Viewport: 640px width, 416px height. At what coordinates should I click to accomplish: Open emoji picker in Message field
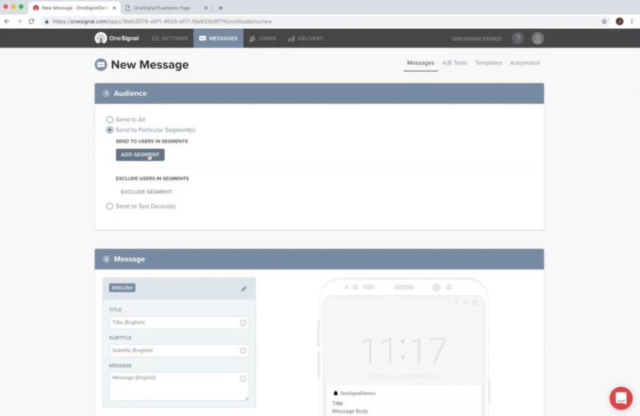(243, 379)
